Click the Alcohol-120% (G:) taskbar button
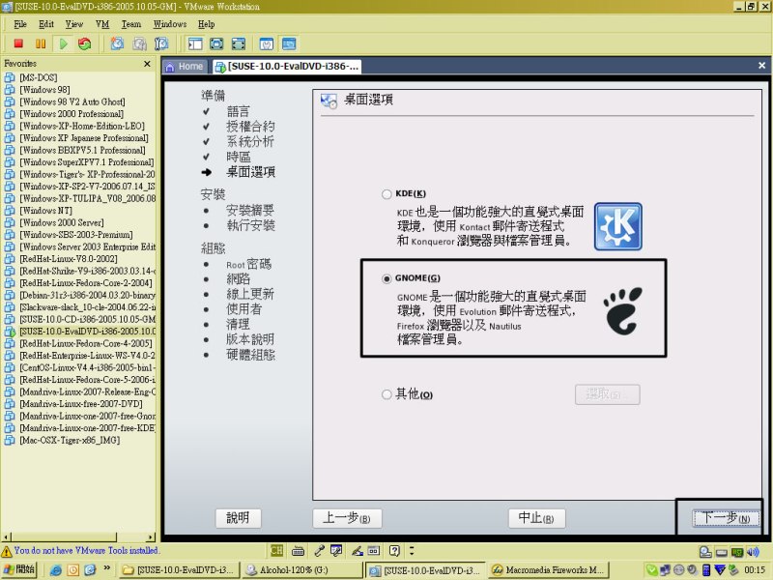 (301, 570)
